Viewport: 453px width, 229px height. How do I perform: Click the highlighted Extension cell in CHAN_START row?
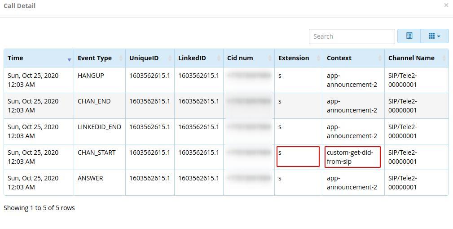pos(298,157)
